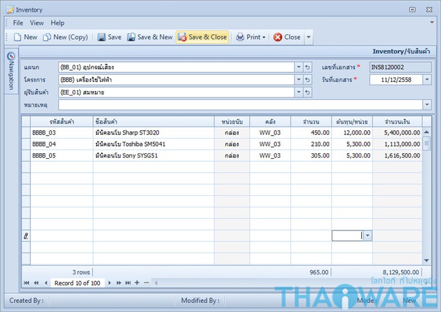Viewport: 441px width, 312px height.
Task: Go to previous page navigator button
Action: [x=36, y=283]
